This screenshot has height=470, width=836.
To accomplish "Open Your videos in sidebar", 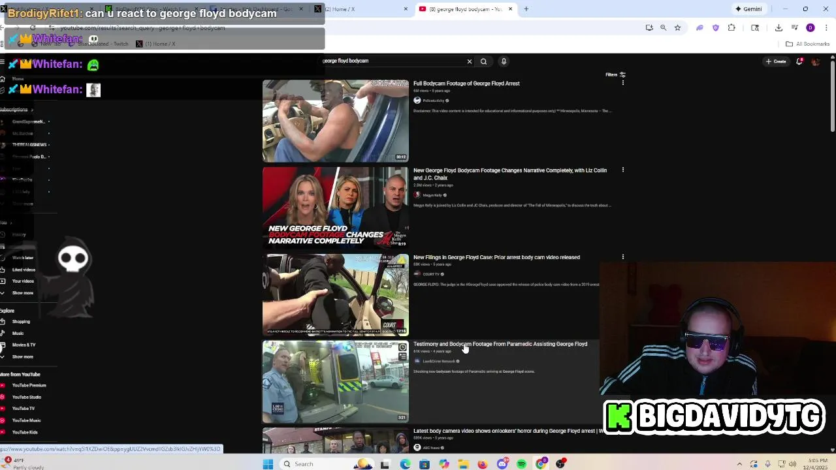I will 23,281.
